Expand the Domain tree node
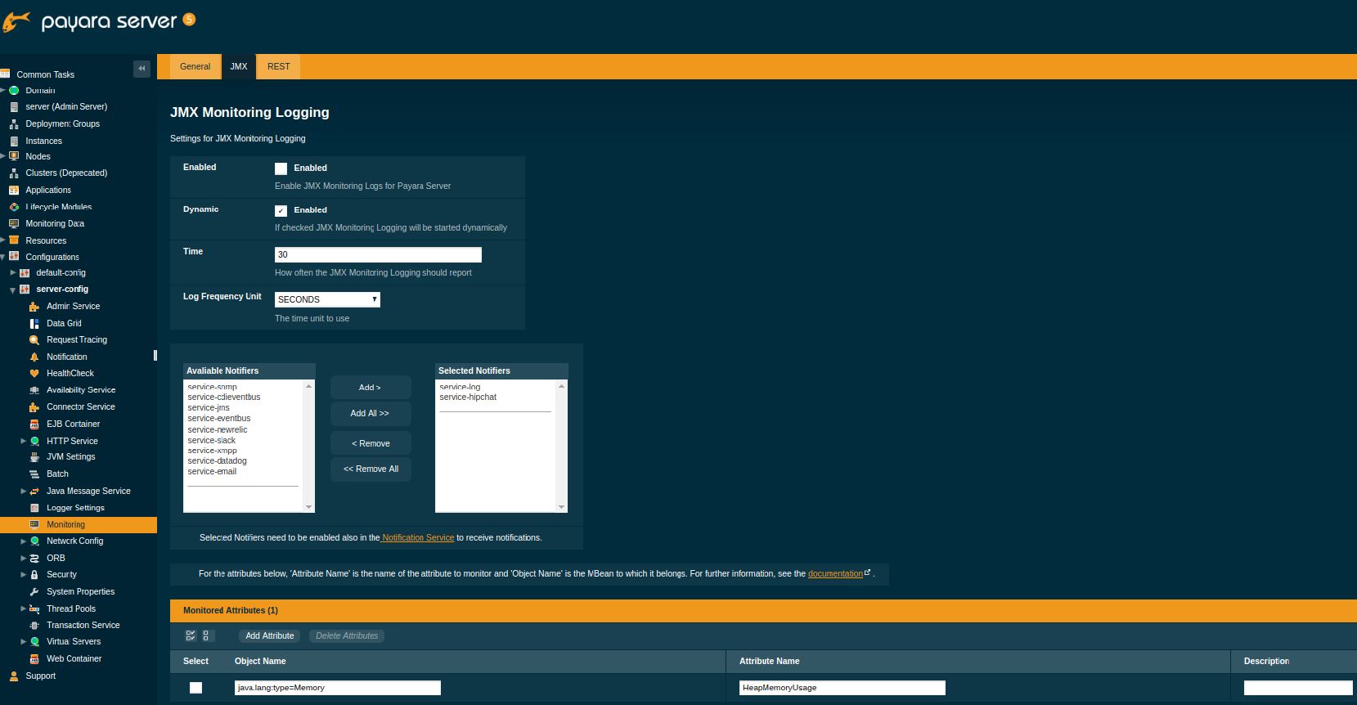The image size is (1357, 705). pyautogui.click(x=3, y=90)
